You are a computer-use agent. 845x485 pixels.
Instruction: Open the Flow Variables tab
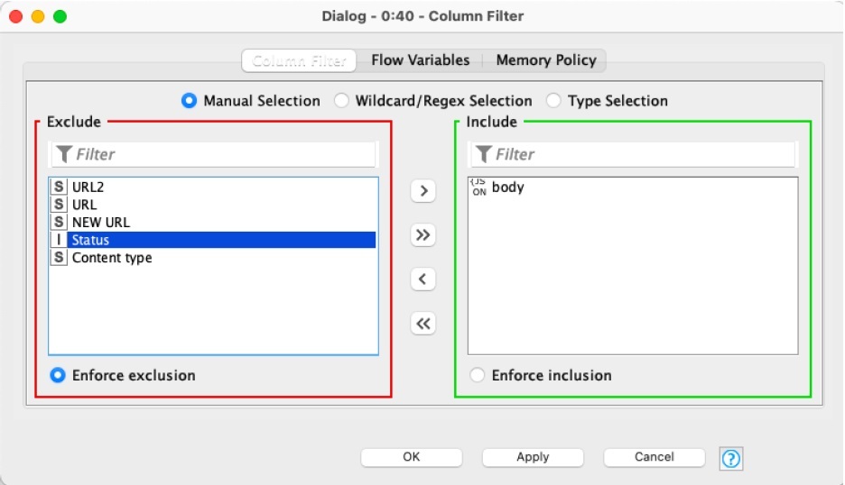pyautogui.click(x=420, y=60)
